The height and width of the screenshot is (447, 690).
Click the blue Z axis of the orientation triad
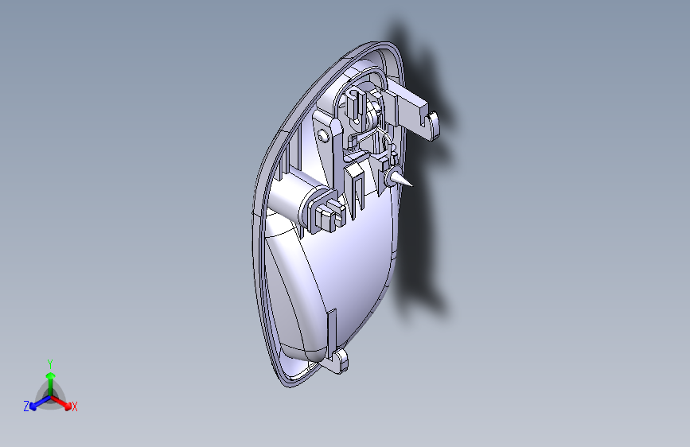click(40, 403)
